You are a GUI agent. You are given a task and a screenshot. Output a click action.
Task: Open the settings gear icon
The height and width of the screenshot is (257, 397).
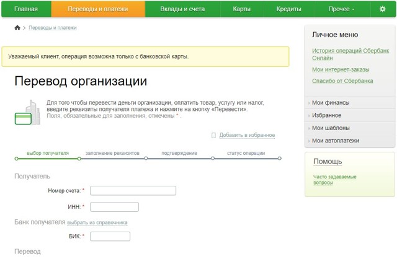(x=382, y=9)
